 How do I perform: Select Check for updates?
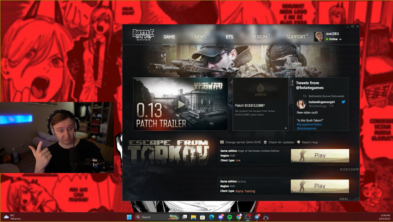281,142
